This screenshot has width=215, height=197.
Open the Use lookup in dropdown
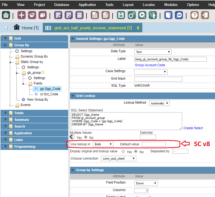pos(103,144)
